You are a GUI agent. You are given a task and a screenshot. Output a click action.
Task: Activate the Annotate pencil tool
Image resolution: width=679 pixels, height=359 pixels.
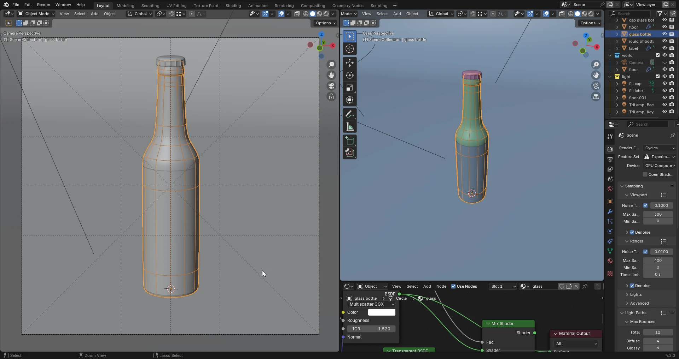click(x=349, y=114)
